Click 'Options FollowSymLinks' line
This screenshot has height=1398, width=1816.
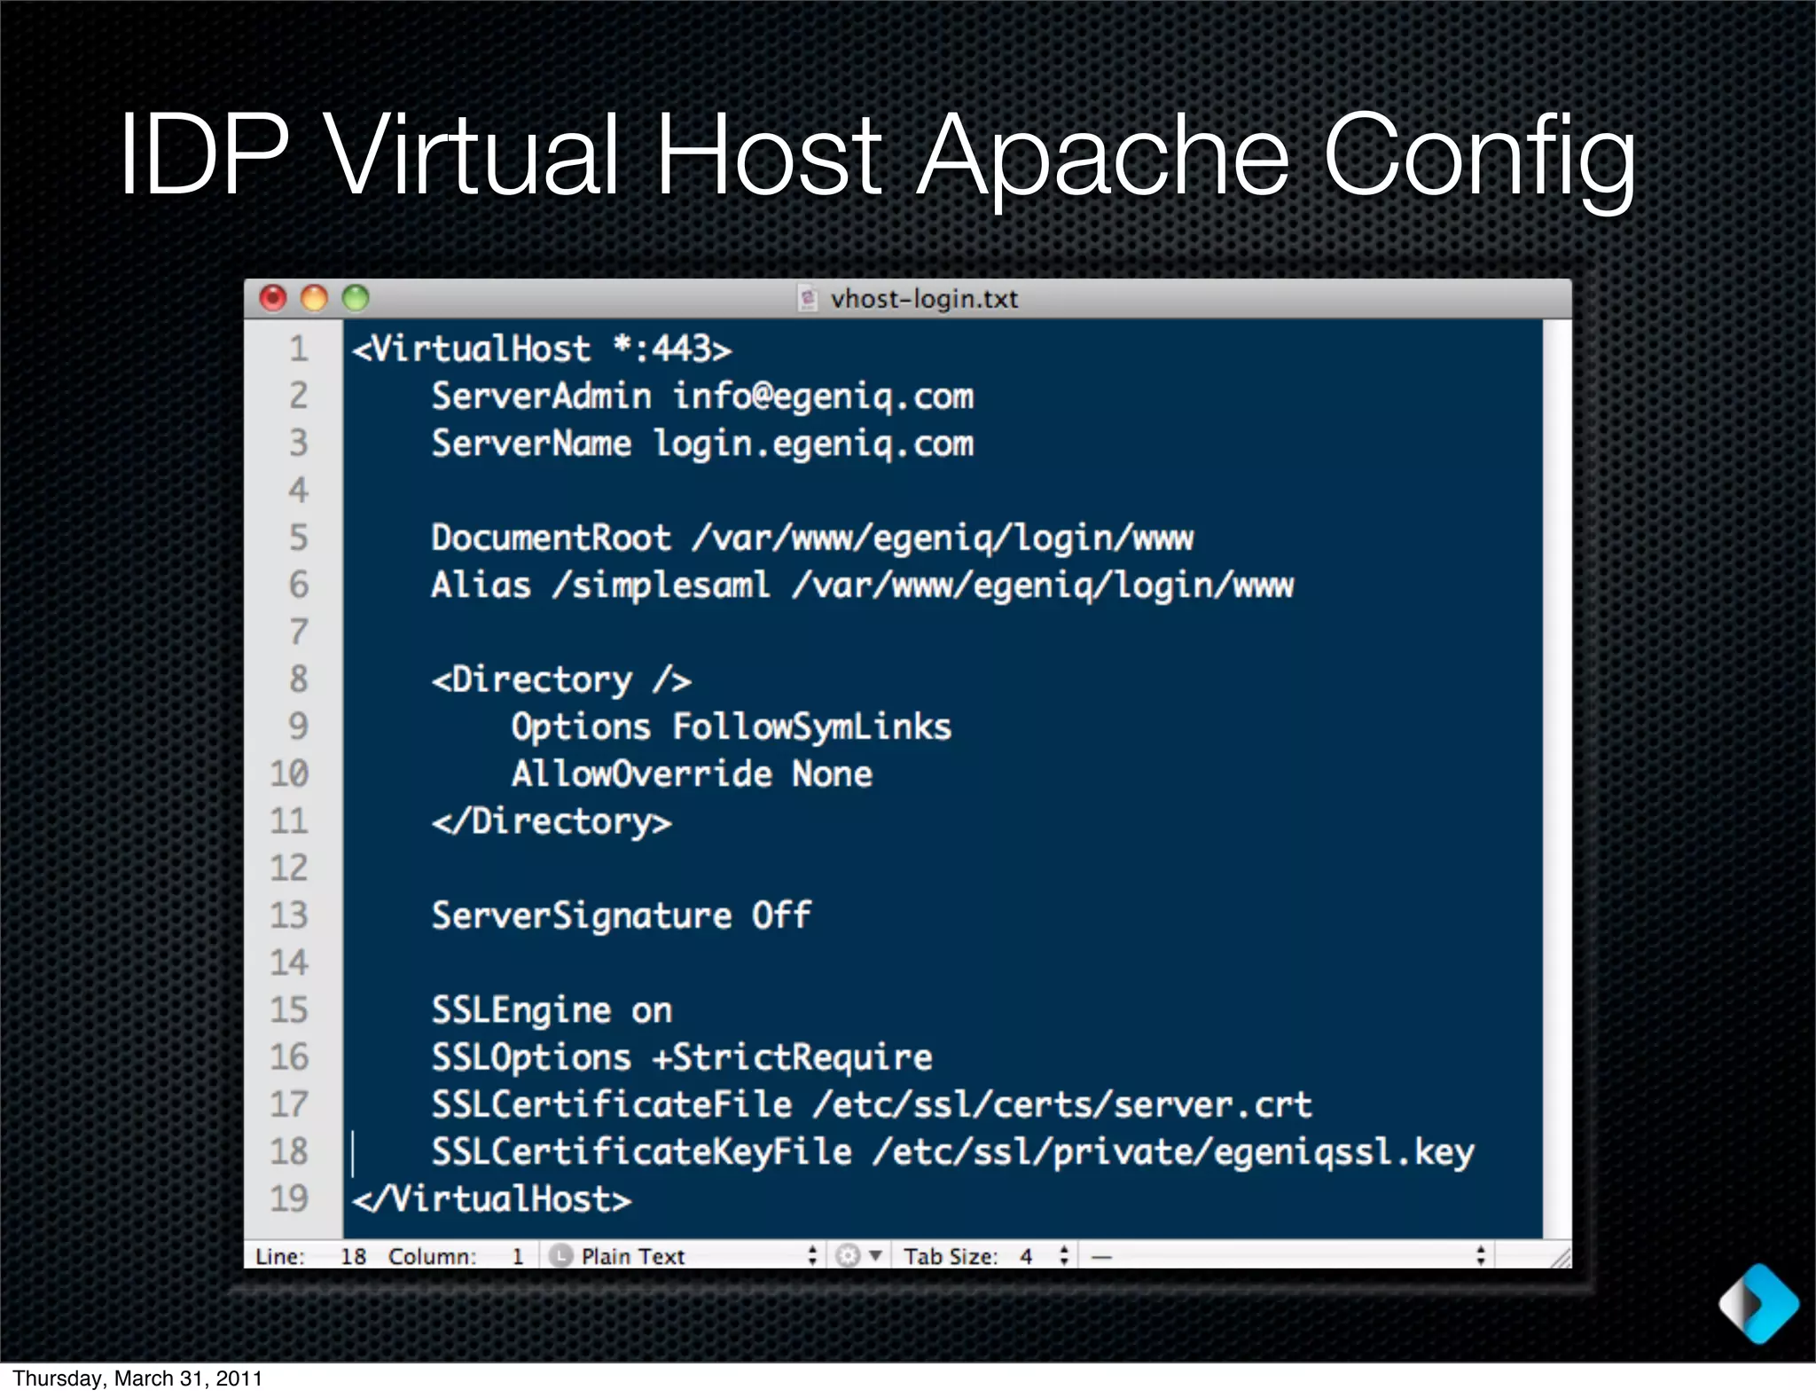[x=731, y=726]
